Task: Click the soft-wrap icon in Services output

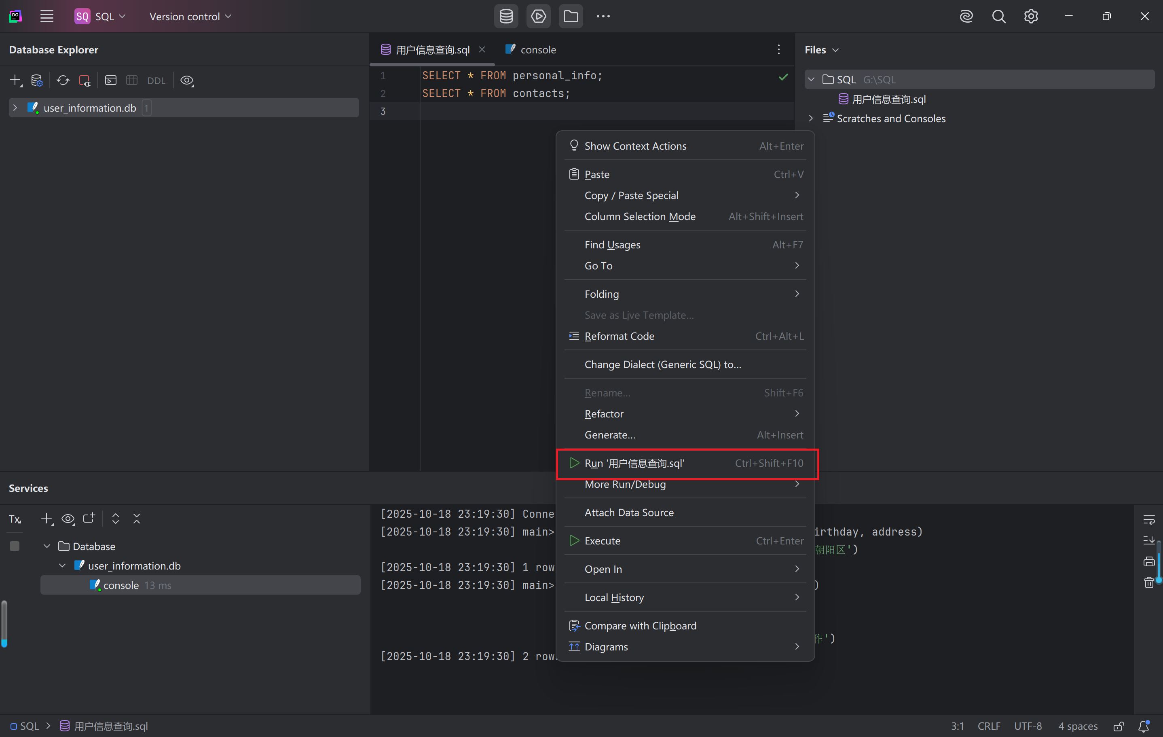Action: click(x=1148, y=520)
